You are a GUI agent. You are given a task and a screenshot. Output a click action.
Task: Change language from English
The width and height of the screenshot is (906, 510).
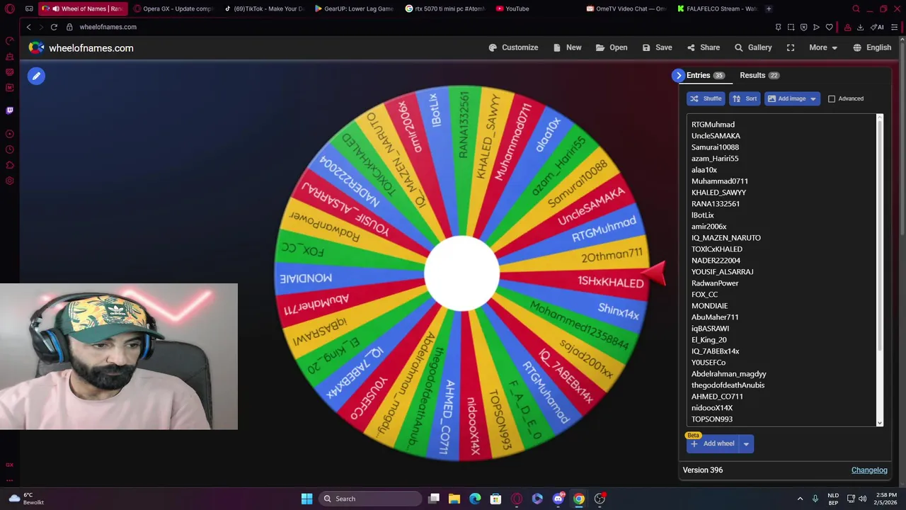coord(872,47)
